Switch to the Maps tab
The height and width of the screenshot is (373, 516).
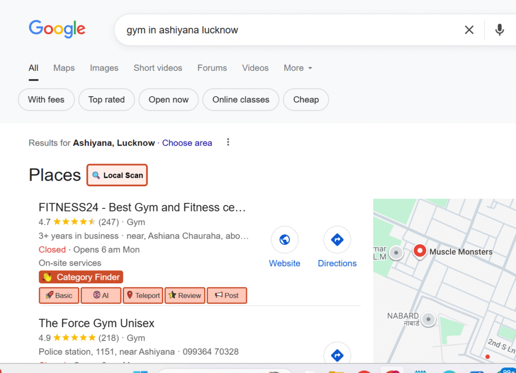click(64, 68)
